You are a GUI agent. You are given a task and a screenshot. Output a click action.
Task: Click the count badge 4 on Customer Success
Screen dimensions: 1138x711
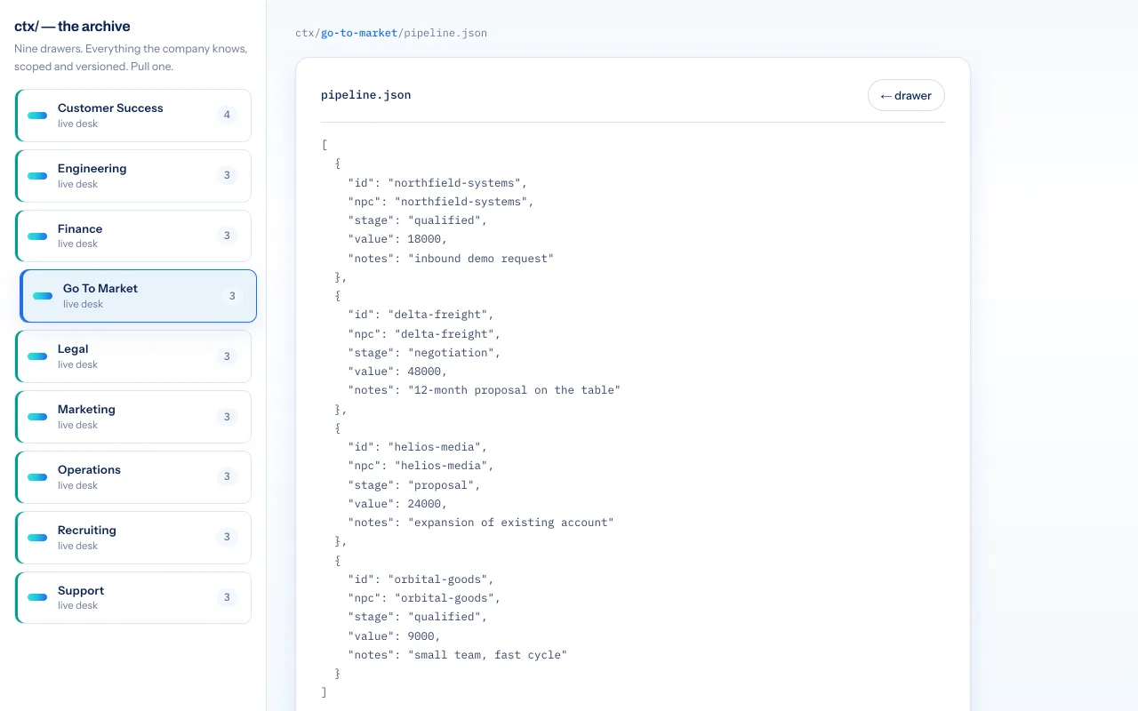pos(227,116)
